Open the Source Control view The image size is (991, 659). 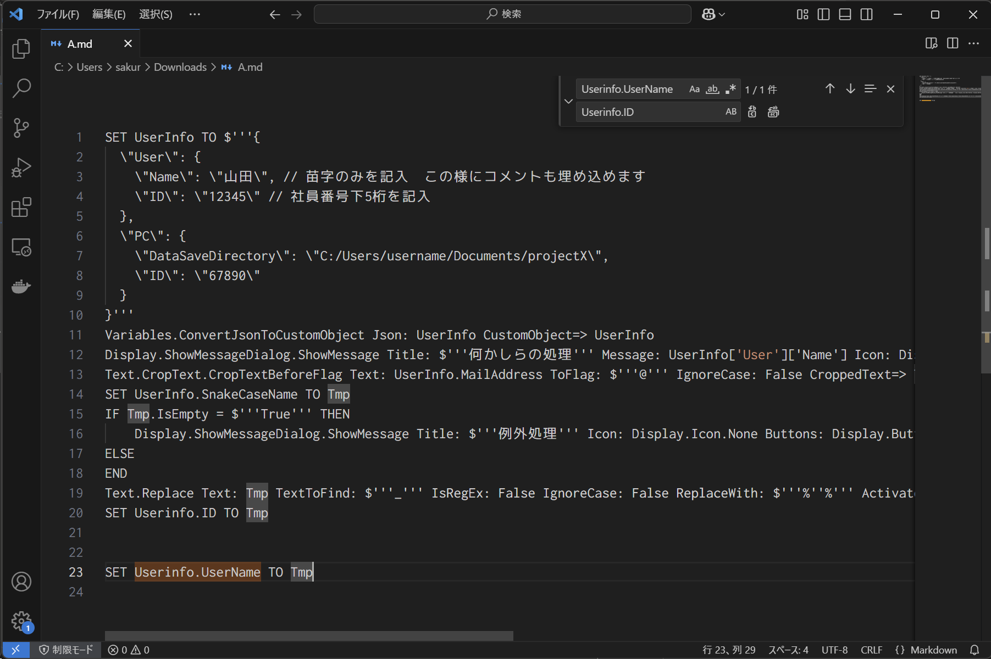(21, 127)
